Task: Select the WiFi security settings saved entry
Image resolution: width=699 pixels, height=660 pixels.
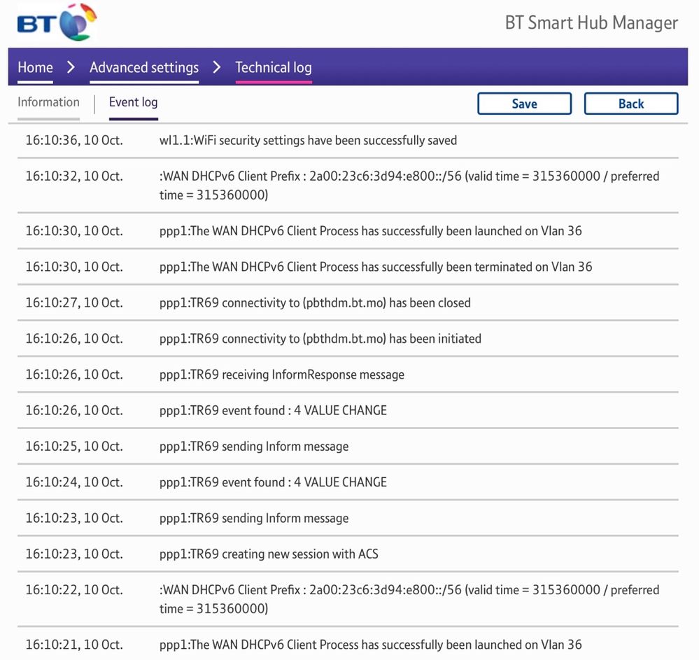Action: [x=308, y=141]
